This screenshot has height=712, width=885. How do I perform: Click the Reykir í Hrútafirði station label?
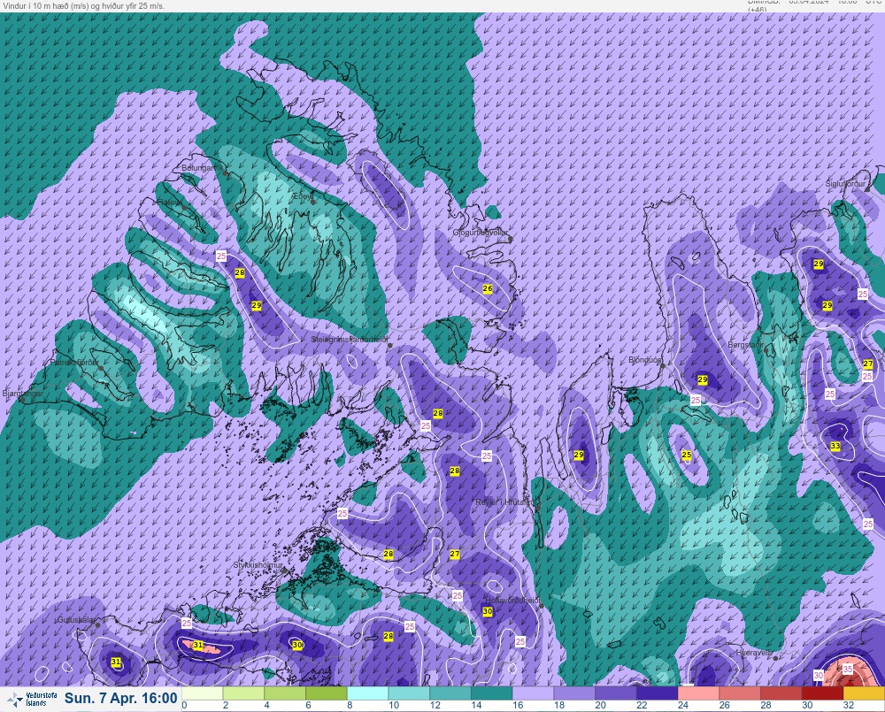(504, 501)
